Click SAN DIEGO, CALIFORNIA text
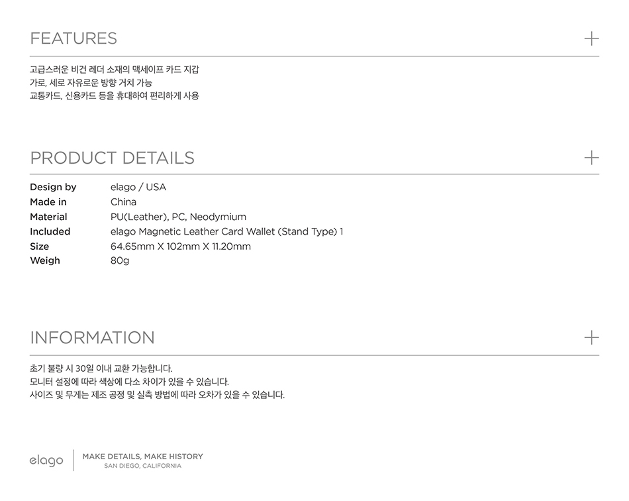629x501 pixels. click(x=143, y=466)
